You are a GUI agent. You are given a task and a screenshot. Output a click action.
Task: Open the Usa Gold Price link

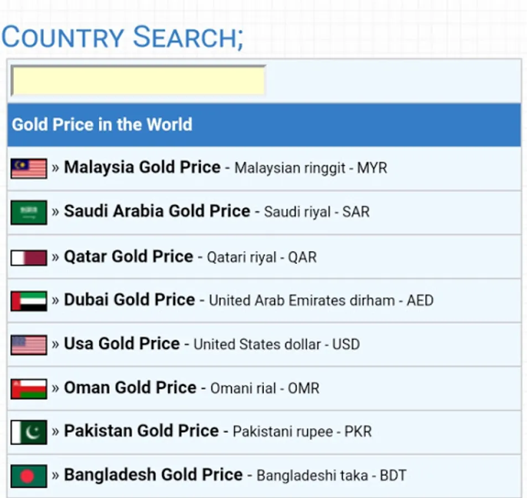(x=122, y=343)
